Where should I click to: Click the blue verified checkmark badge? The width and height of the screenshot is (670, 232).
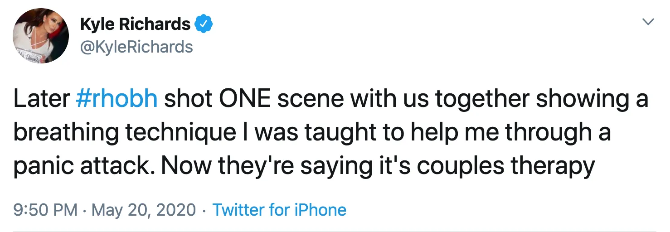pyautogui.click(x=204, y=24)
